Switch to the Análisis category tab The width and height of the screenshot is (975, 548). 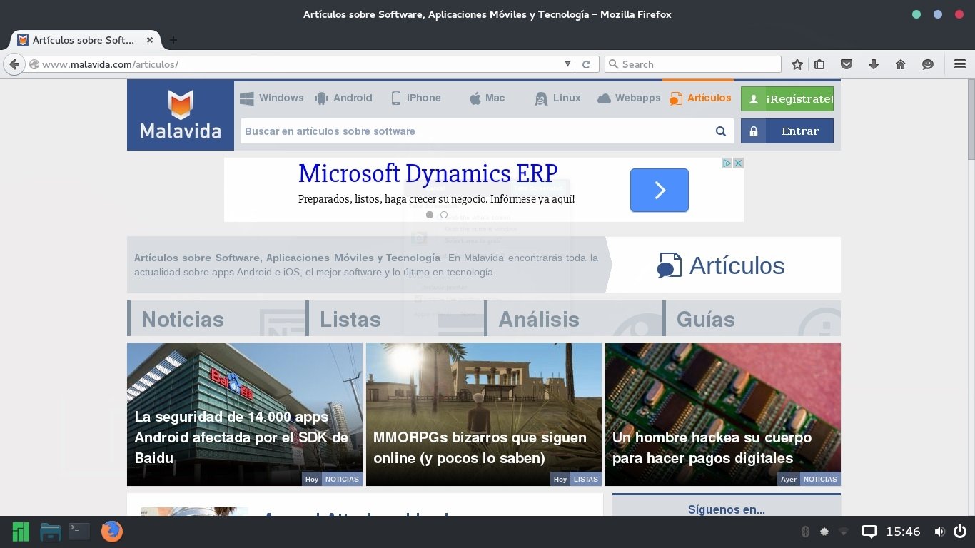pyautogui.click(x=573, y=318)
